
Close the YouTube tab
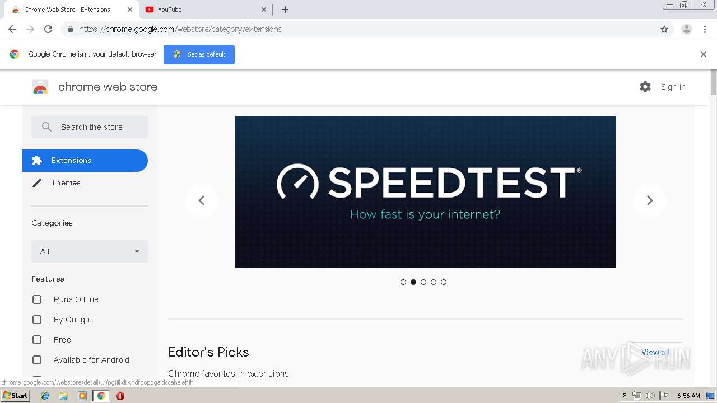pyautogui.click(x=264, y=10)
